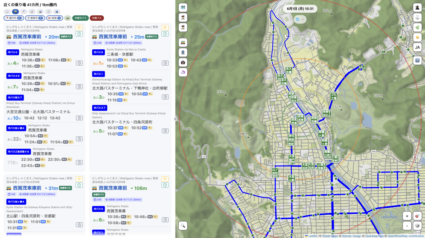Click signpost icon on the 31m stop card
This screenshot has width=425, height=238.
tap(79, 179)
